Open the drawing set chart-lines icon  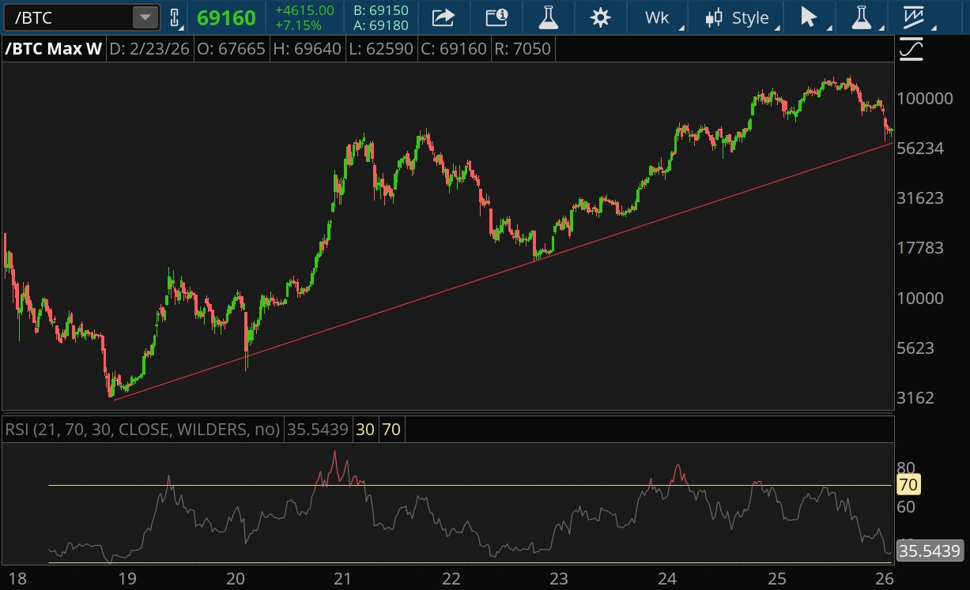pos(915,17)
